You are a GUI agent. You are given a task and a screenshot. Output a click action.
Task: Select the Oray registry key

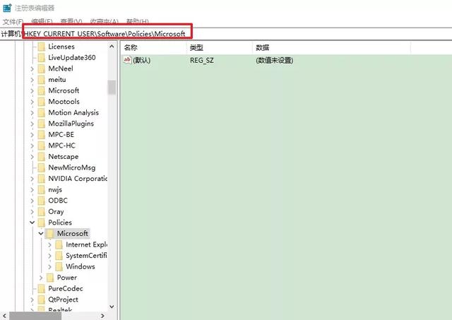(x=56, y=212)
